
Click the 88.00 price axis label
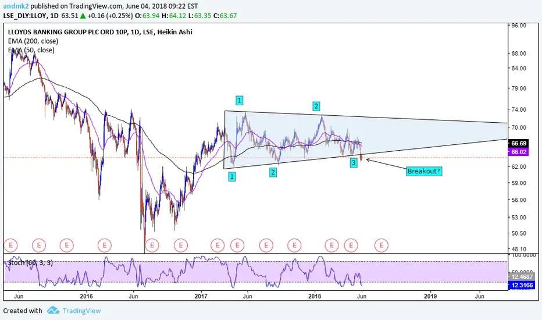pos(519,54)
